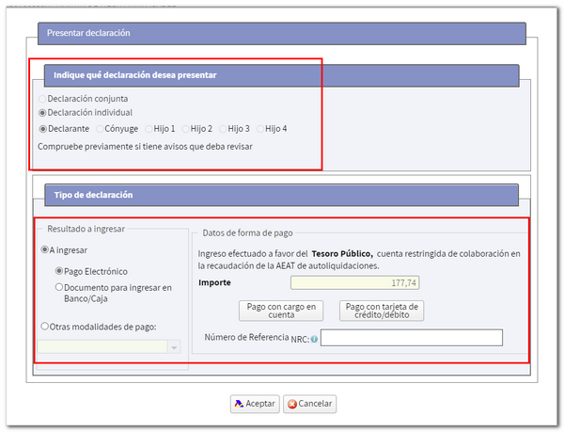Select the Cónyuge radio option
Viewport: 564px width, 432px height.
[100, 129]
